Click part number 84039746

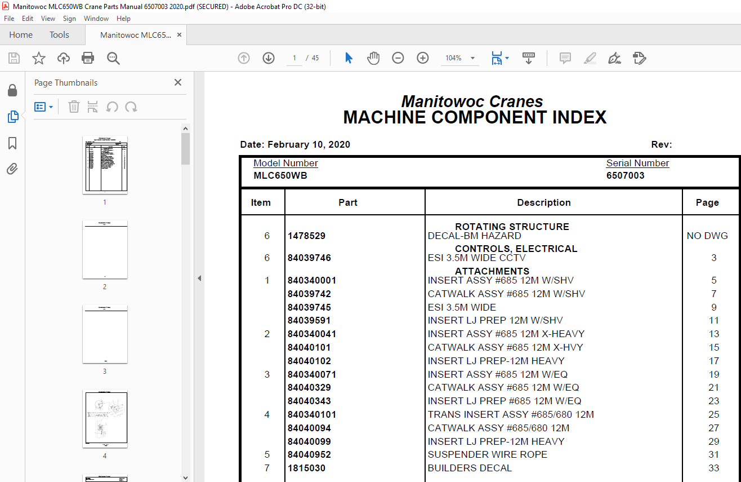(309, 258)
